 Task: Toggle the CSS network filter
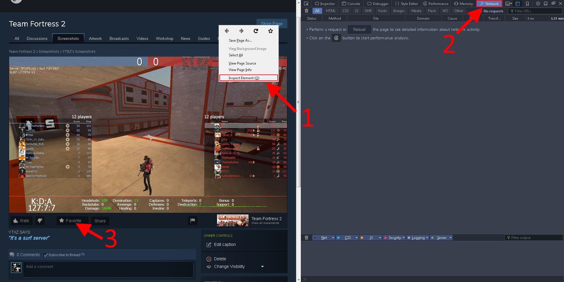pyautogui.click(x=345, y=11)
